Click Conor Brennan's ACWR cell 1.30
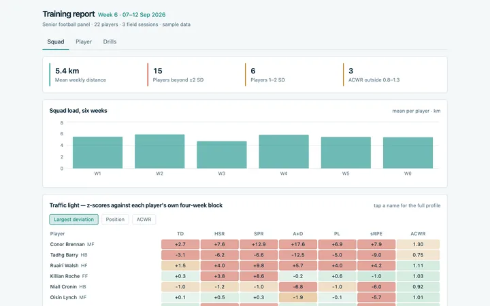This screenshot has width=490, height=306. pos(418,245)
